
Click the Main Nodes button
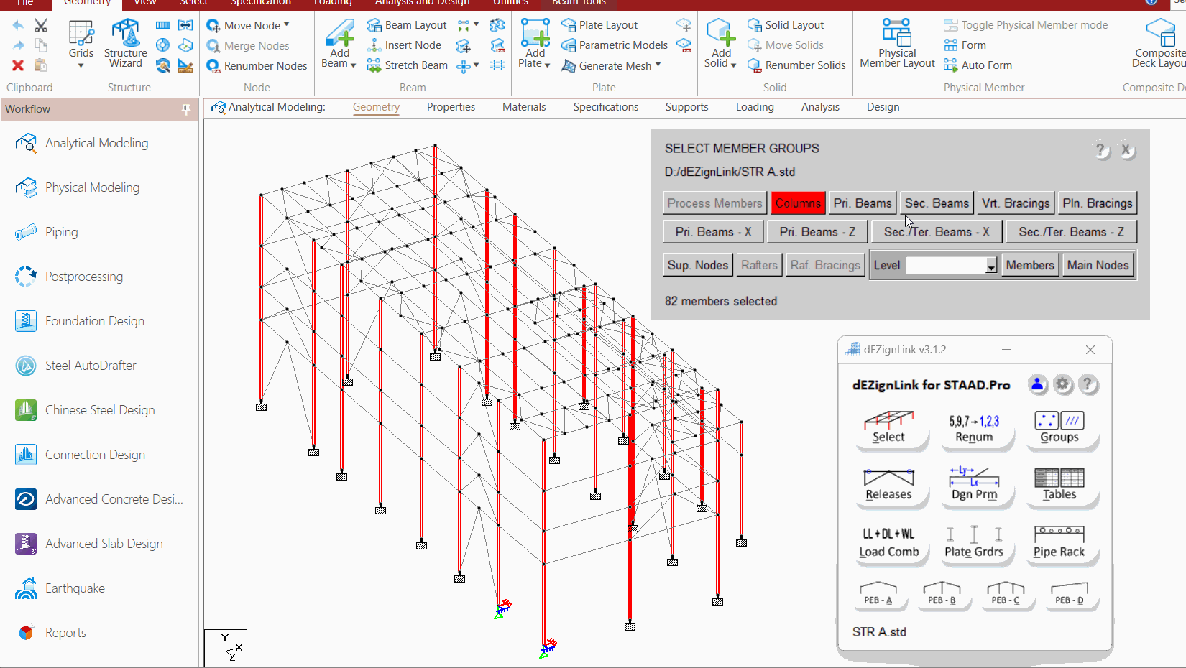coord(1098,265)
